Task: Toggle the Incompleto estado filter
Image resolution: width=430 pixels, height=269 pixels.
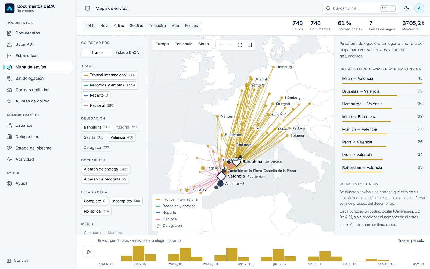Action: pos(126,201)
